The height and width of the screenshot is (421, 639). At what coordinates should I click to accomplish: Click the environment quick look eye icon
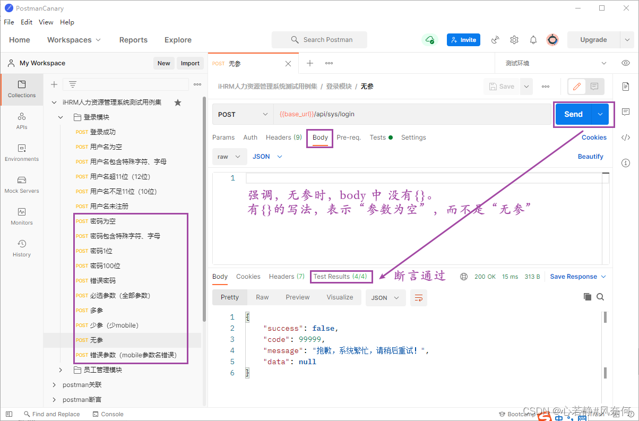click(626, 63)
